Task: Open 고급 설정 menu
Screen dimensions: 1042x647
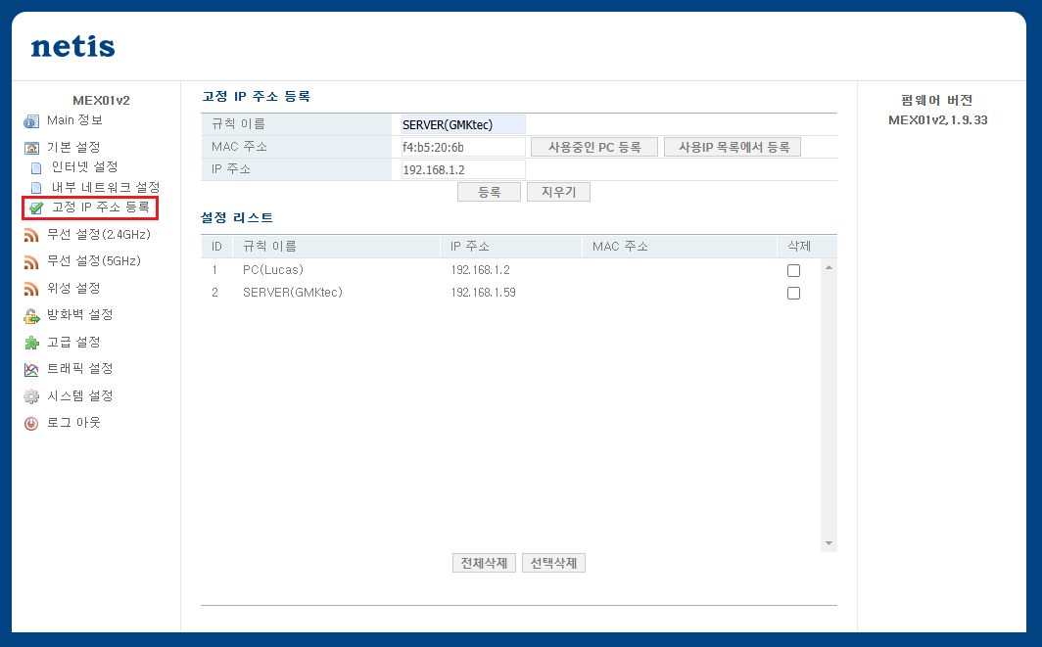Action: [73, 343]
